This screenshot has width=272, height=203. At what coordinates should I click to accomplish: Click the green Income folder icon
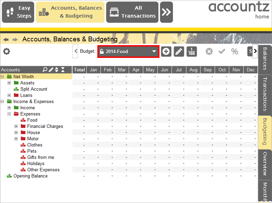16,108
